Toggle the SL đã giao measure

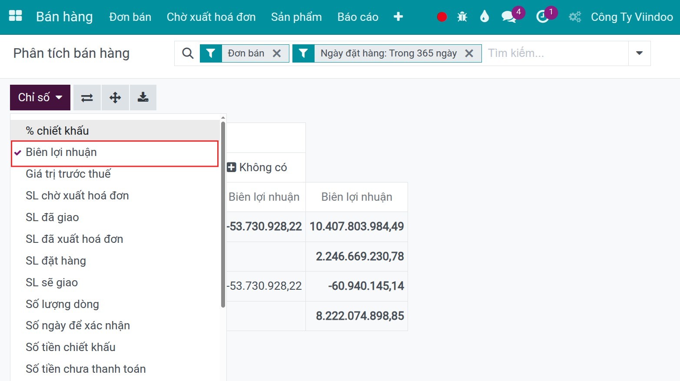(52, 217)
